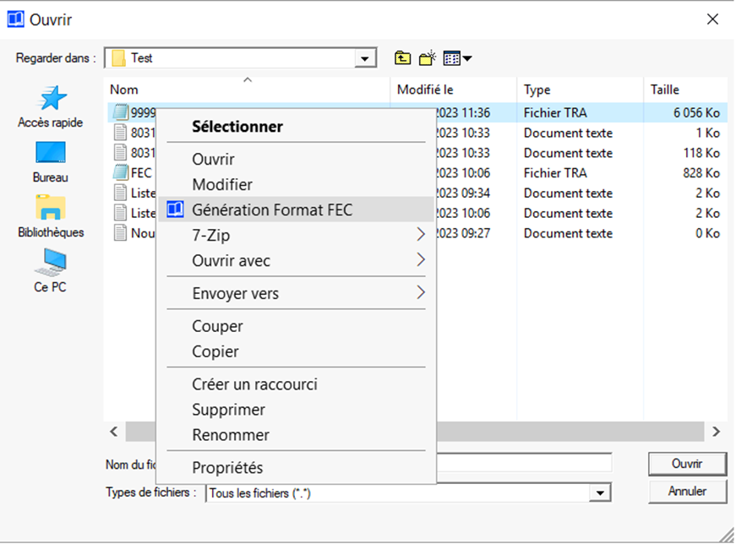The height and width of the screenshot is (544, 736).
Task: Select Ce PC in the sidebar
Action: [51, 271]
